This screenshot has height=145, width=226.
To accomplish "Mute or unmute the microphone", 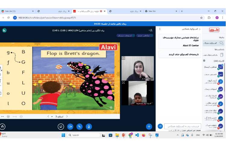I will (x=89, y=127).
